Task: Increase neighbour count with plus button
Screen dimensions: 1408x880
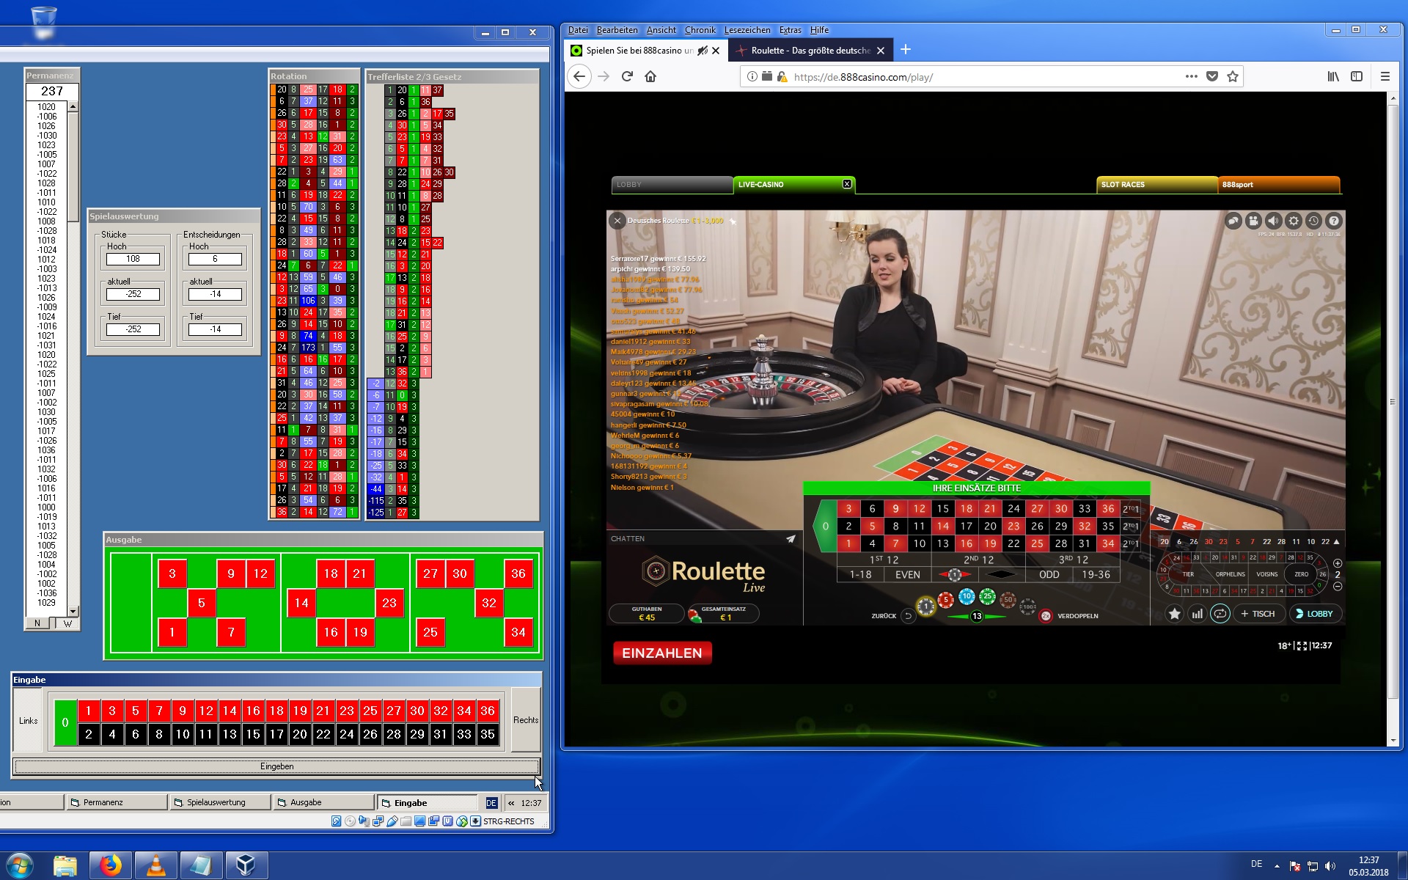Action: point(1338,563)
